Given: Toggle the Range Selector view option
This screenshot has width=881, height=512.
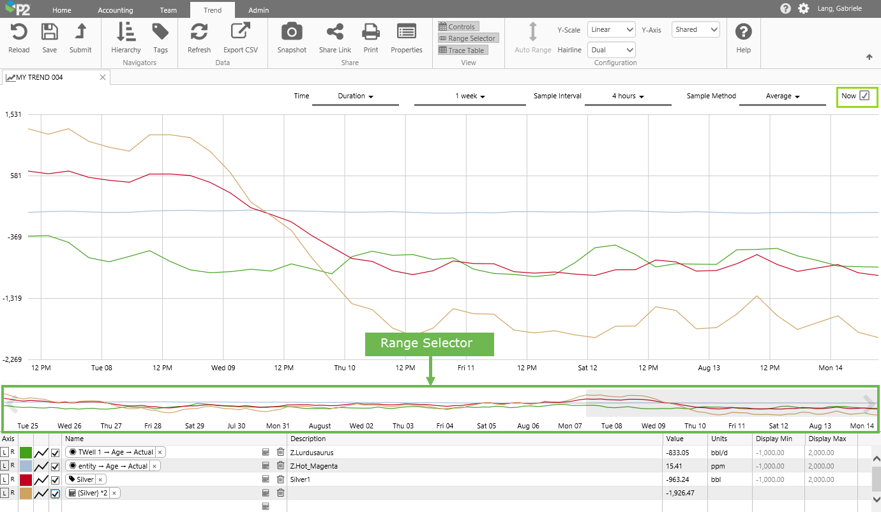Looking at the screenshot, I should click(467, 38).
